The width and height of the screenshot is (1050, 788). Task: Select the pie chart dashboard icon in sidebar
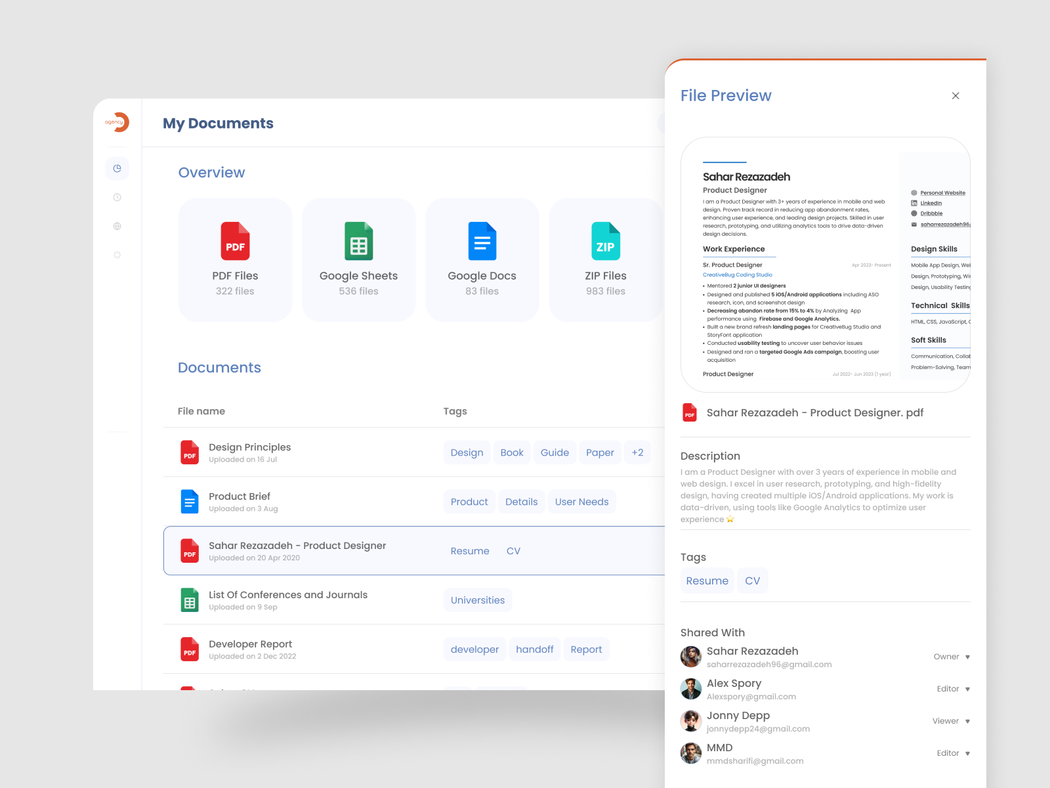pos(117,167)
